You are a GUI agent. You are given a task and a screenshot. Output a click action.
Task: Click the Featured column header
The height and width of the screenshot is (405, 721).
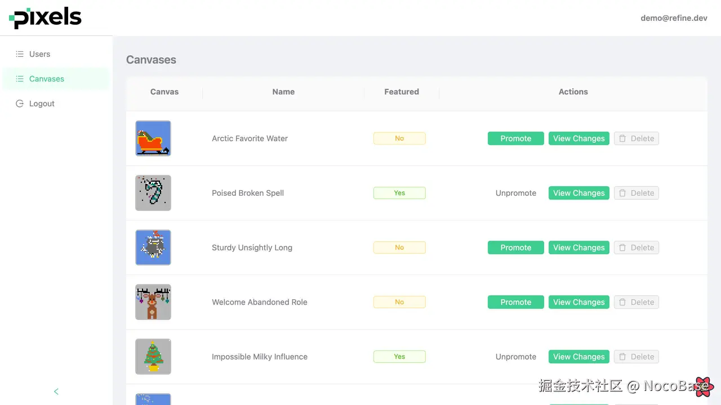(402, 92)
